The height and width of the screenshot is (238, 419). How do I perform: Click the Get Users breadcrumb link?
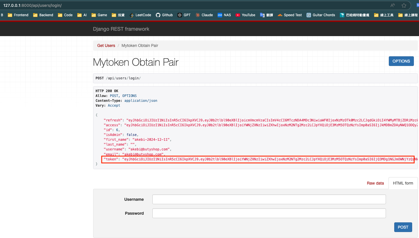(106, 45)
